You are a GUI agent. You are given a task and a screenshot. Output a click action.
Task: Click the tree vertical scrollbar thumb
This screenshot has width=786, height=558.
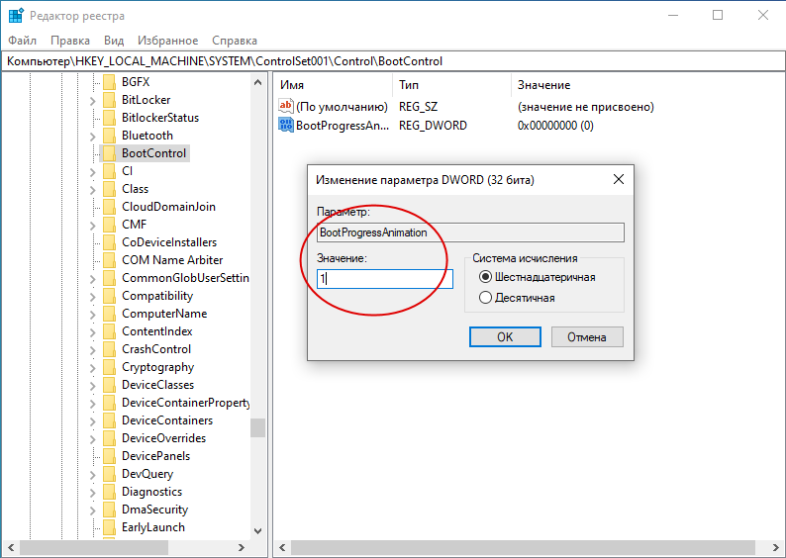(257, 428)
